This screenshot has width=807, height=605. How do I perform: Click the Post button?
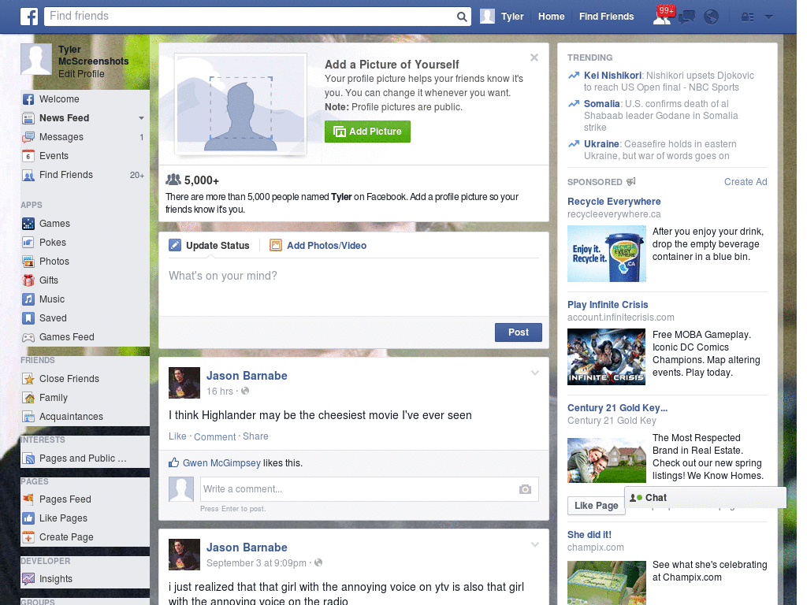pyautogui.click(x=519, y=332)
